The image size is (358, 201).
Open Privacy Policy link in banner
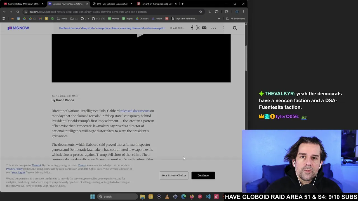(14, 169)
